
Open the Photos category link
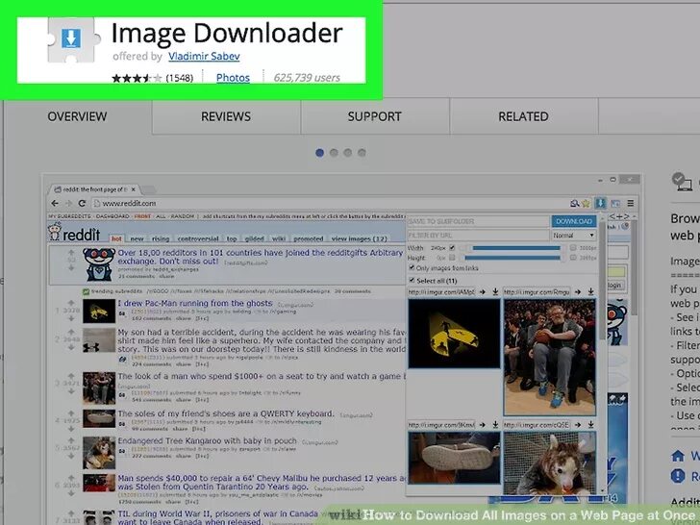(x=233, y=78)
